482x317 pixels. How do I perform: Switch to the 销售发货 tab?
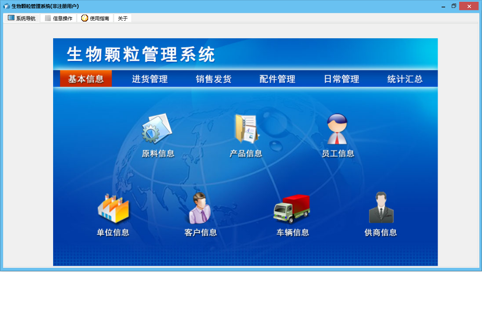[214, 79]
